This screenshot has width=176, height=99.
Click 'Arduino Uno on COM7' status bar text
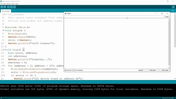pyautogui.click(x=168, y=98)
